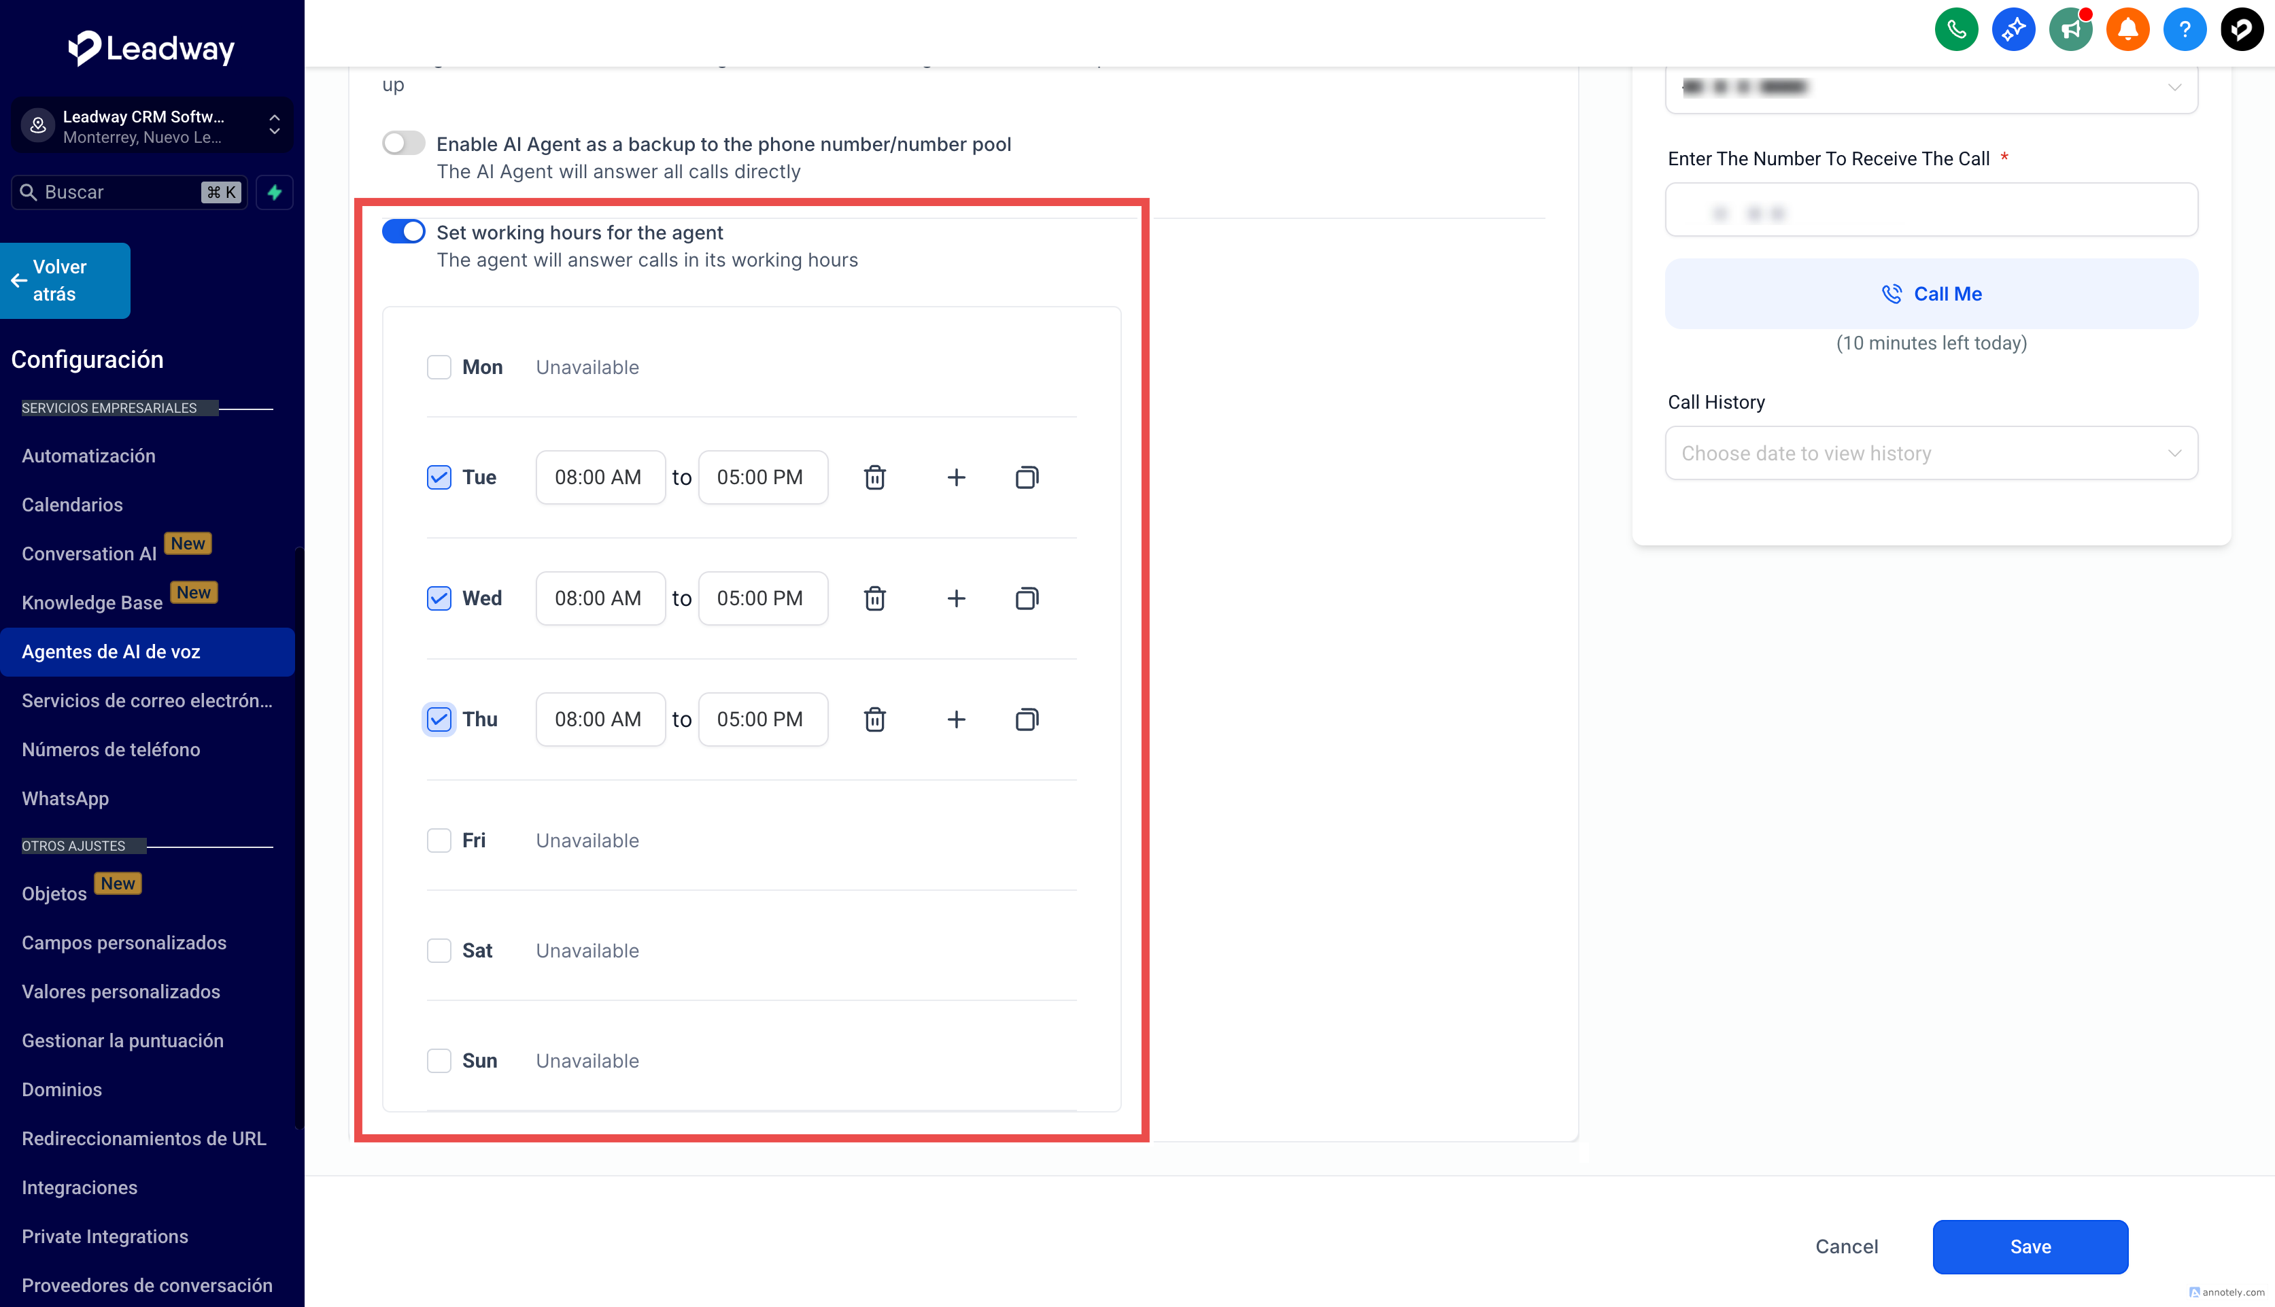Check the Mon availability checkbox

pyautogui.click(x=439, y=367)
